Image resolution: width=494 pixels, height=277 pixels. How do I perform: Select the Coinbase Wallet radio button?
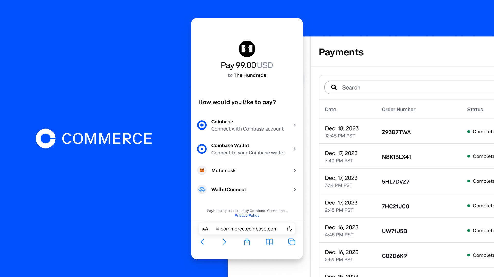[x=202, y=149]
